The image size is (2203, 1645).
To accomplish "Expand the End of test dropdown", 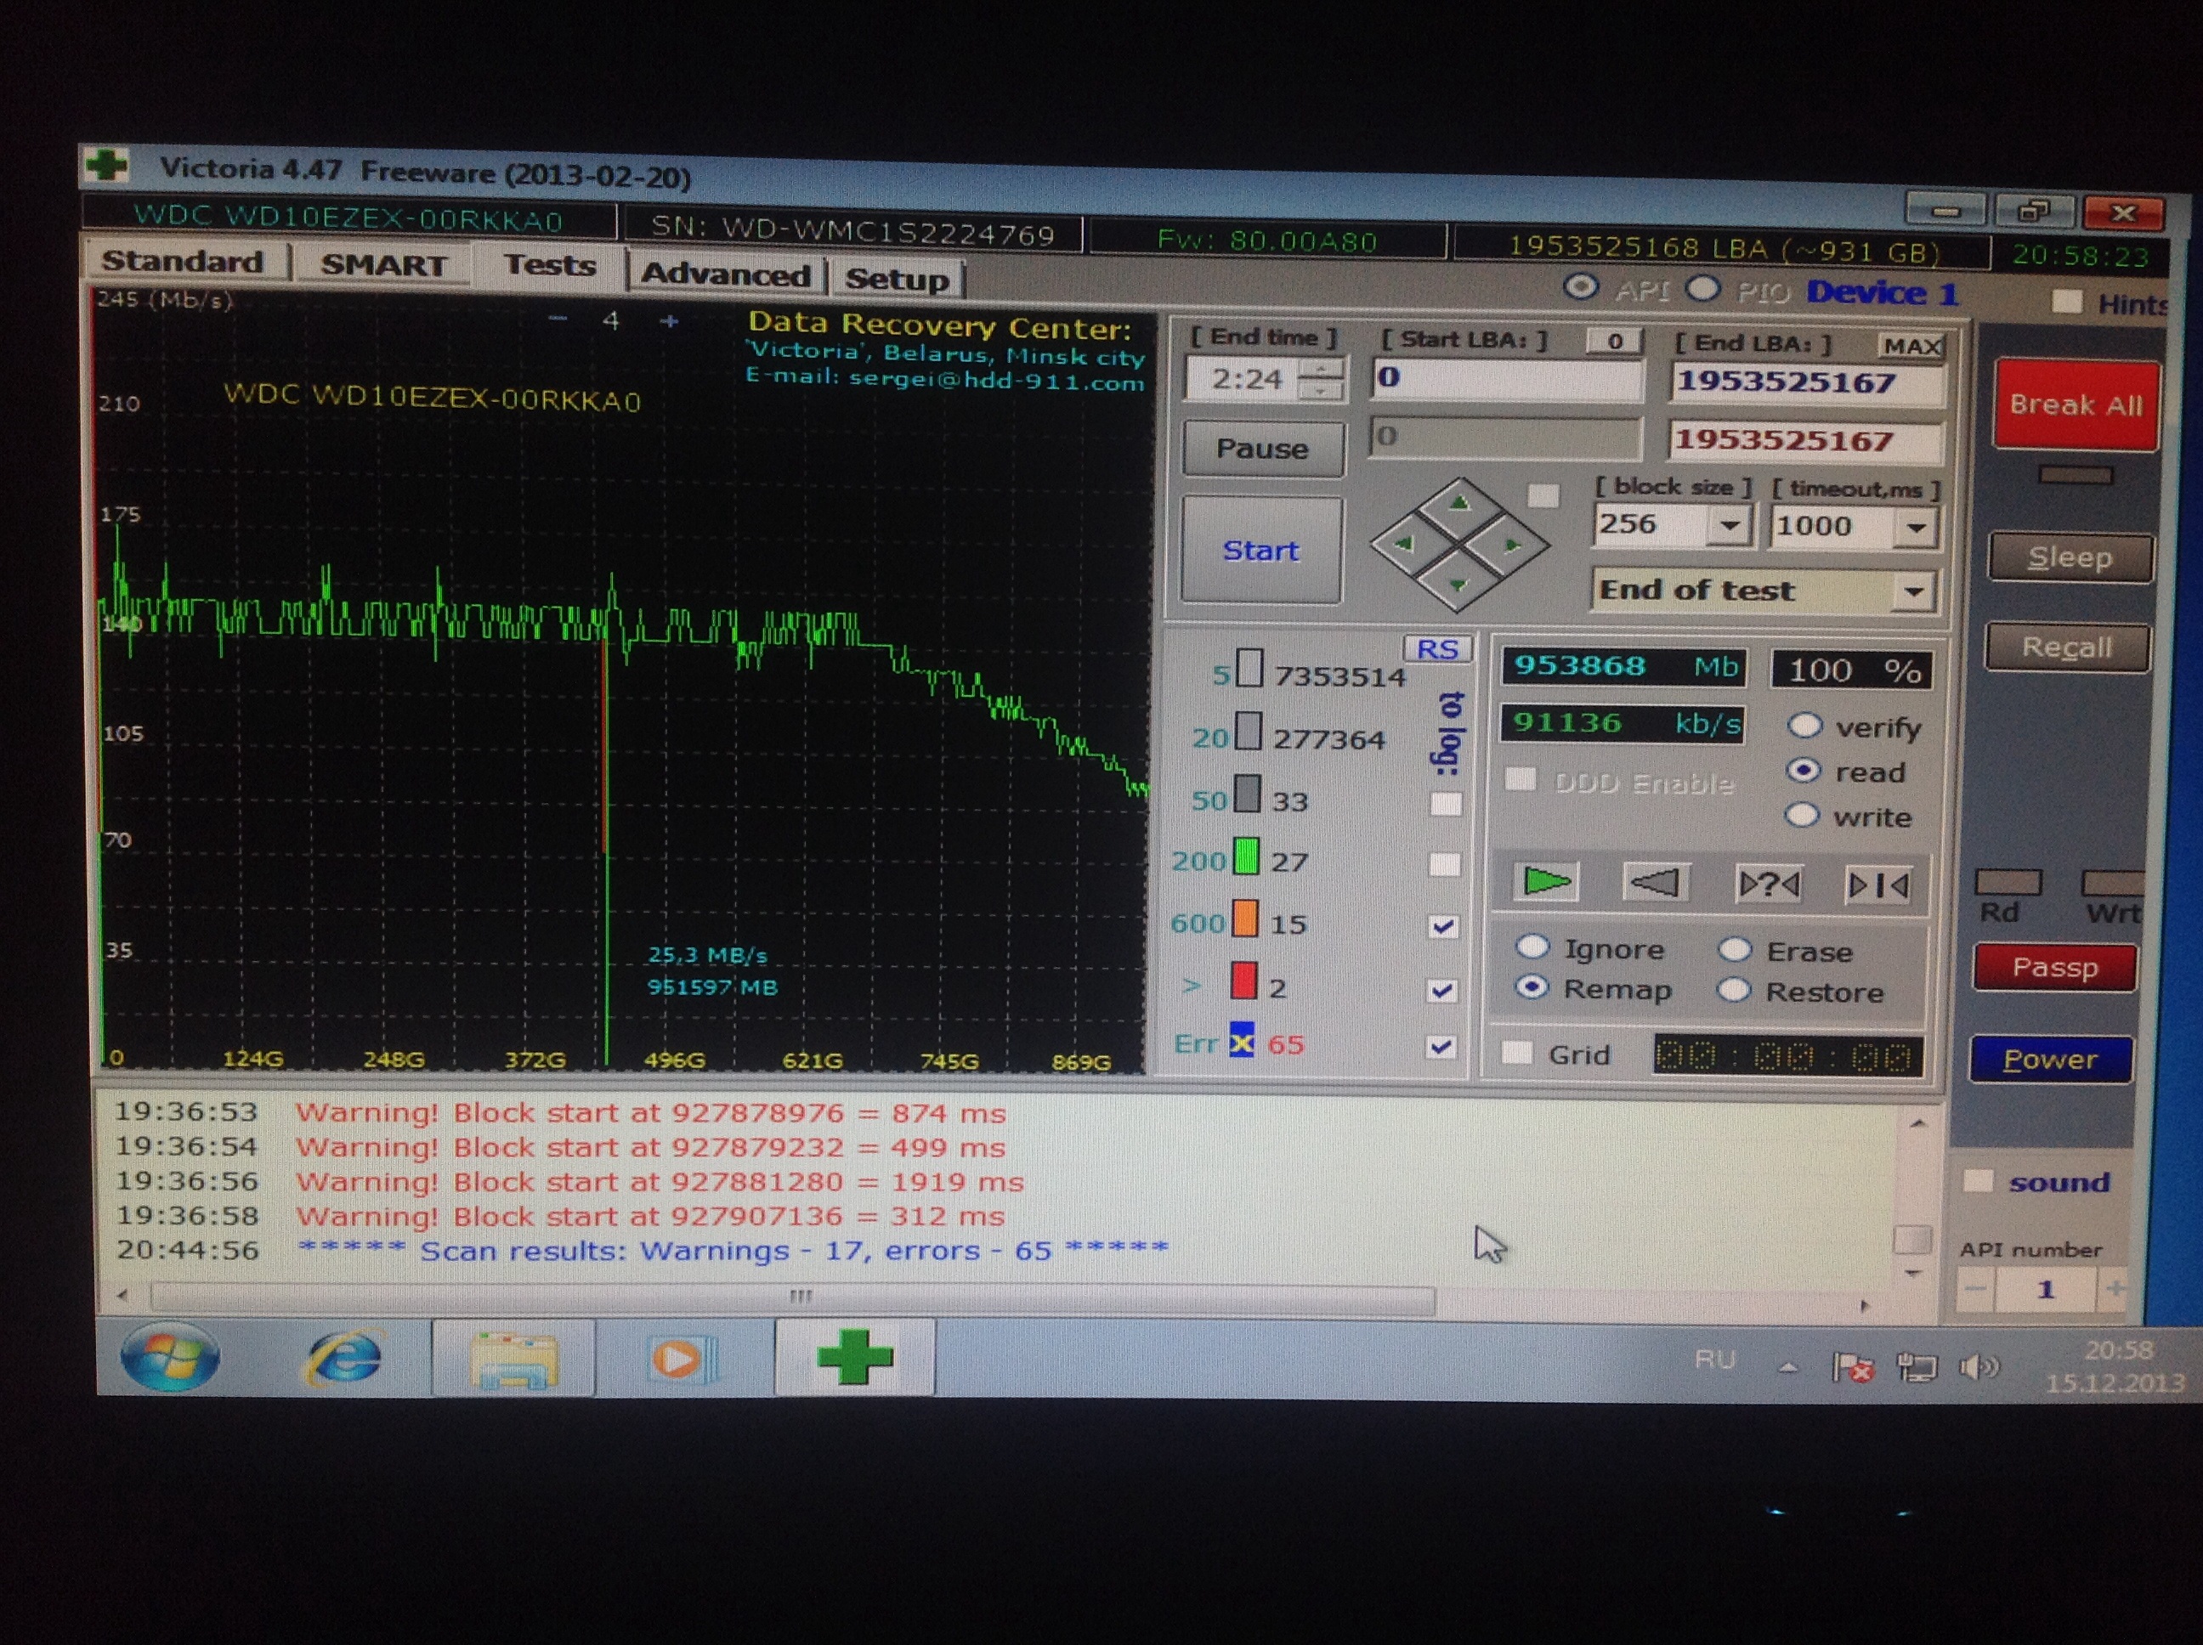I will pos(1913,591).
